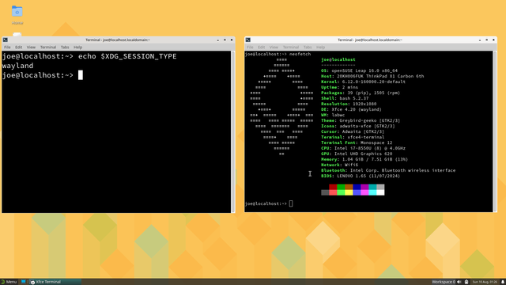Open File menu in the left terminal
This screenshot has width=506, height=285.
click(x=7, y=47)
